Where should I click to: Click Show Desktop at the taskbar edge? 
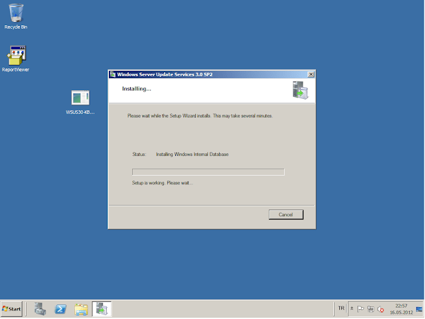(x=422, y=309)
